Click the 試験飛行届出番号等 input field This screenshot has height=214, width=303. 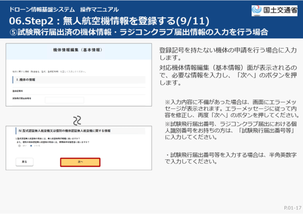[64, 100]
